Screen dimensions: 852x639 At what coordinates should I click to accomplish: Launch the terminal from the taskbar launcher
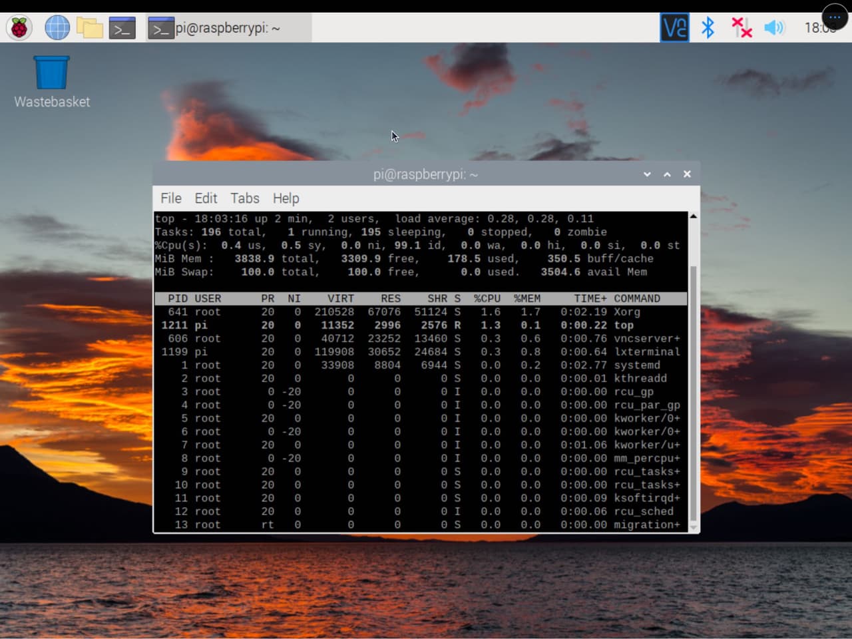[122, 28]
